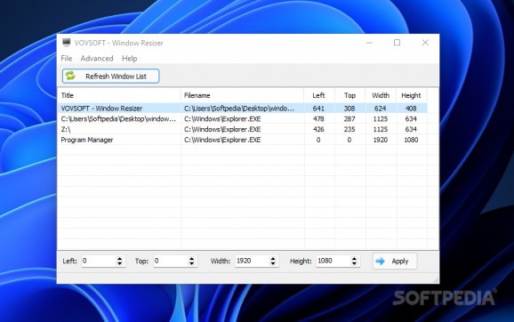The image size is (514, 322).
Task: Focus the Width input field
Action: coord(252,261)
